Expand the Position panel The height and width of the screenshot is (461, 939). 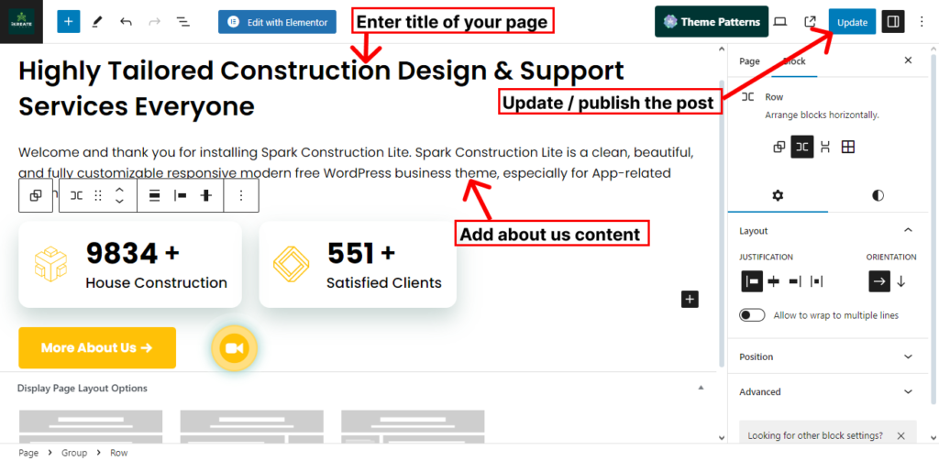[x=908, y=357]
